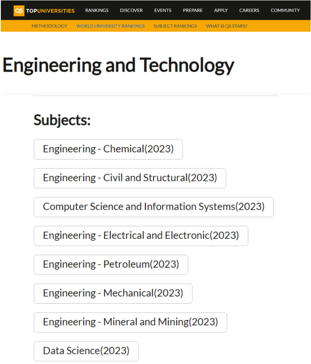
Task: Open the Community menu
Action: [285, 11]
